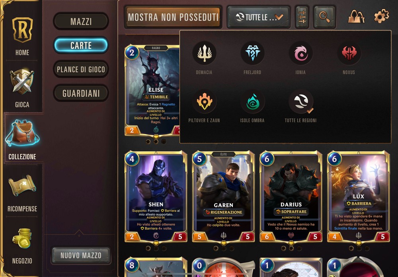
Task: Switch to the Mazzi tab
Action: coord(81,21)
